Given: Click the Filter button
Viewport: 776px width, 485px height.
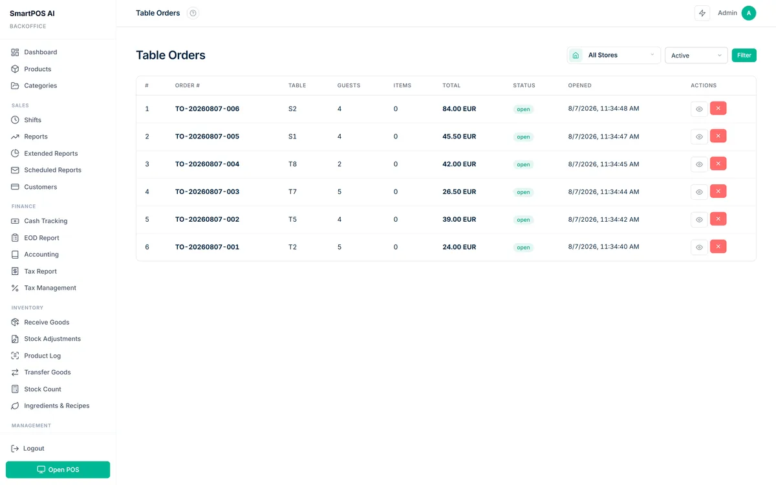Looking at the screenshot, I should [x=744, y=56].
